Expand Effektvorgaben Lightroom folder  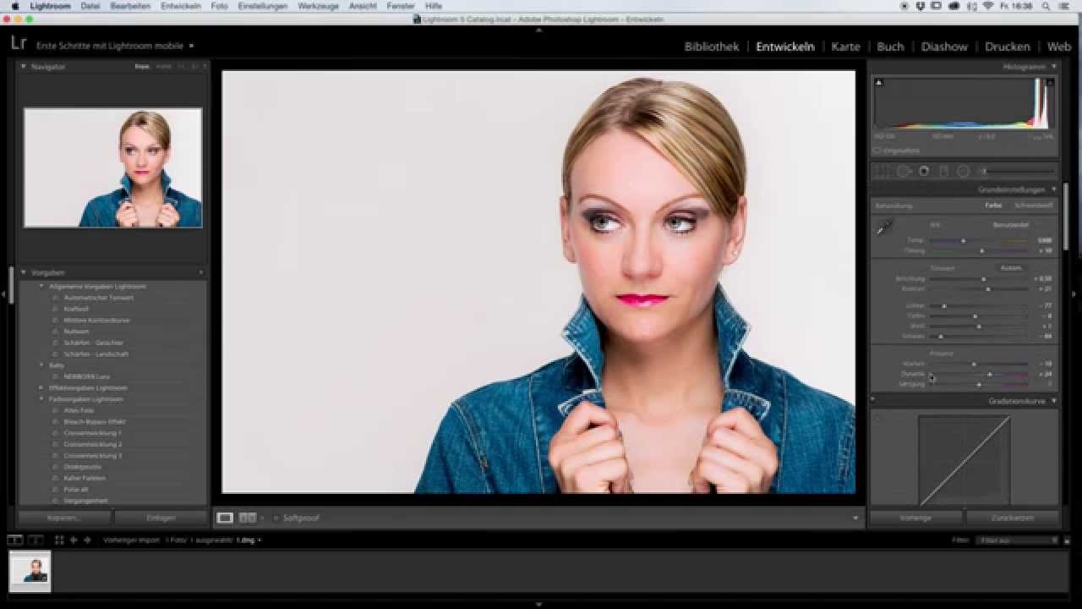point(41,387)
